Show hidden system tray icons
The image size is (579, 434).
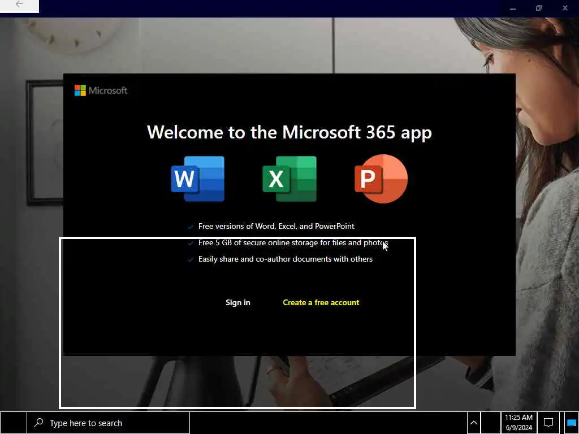pos(474,423)
